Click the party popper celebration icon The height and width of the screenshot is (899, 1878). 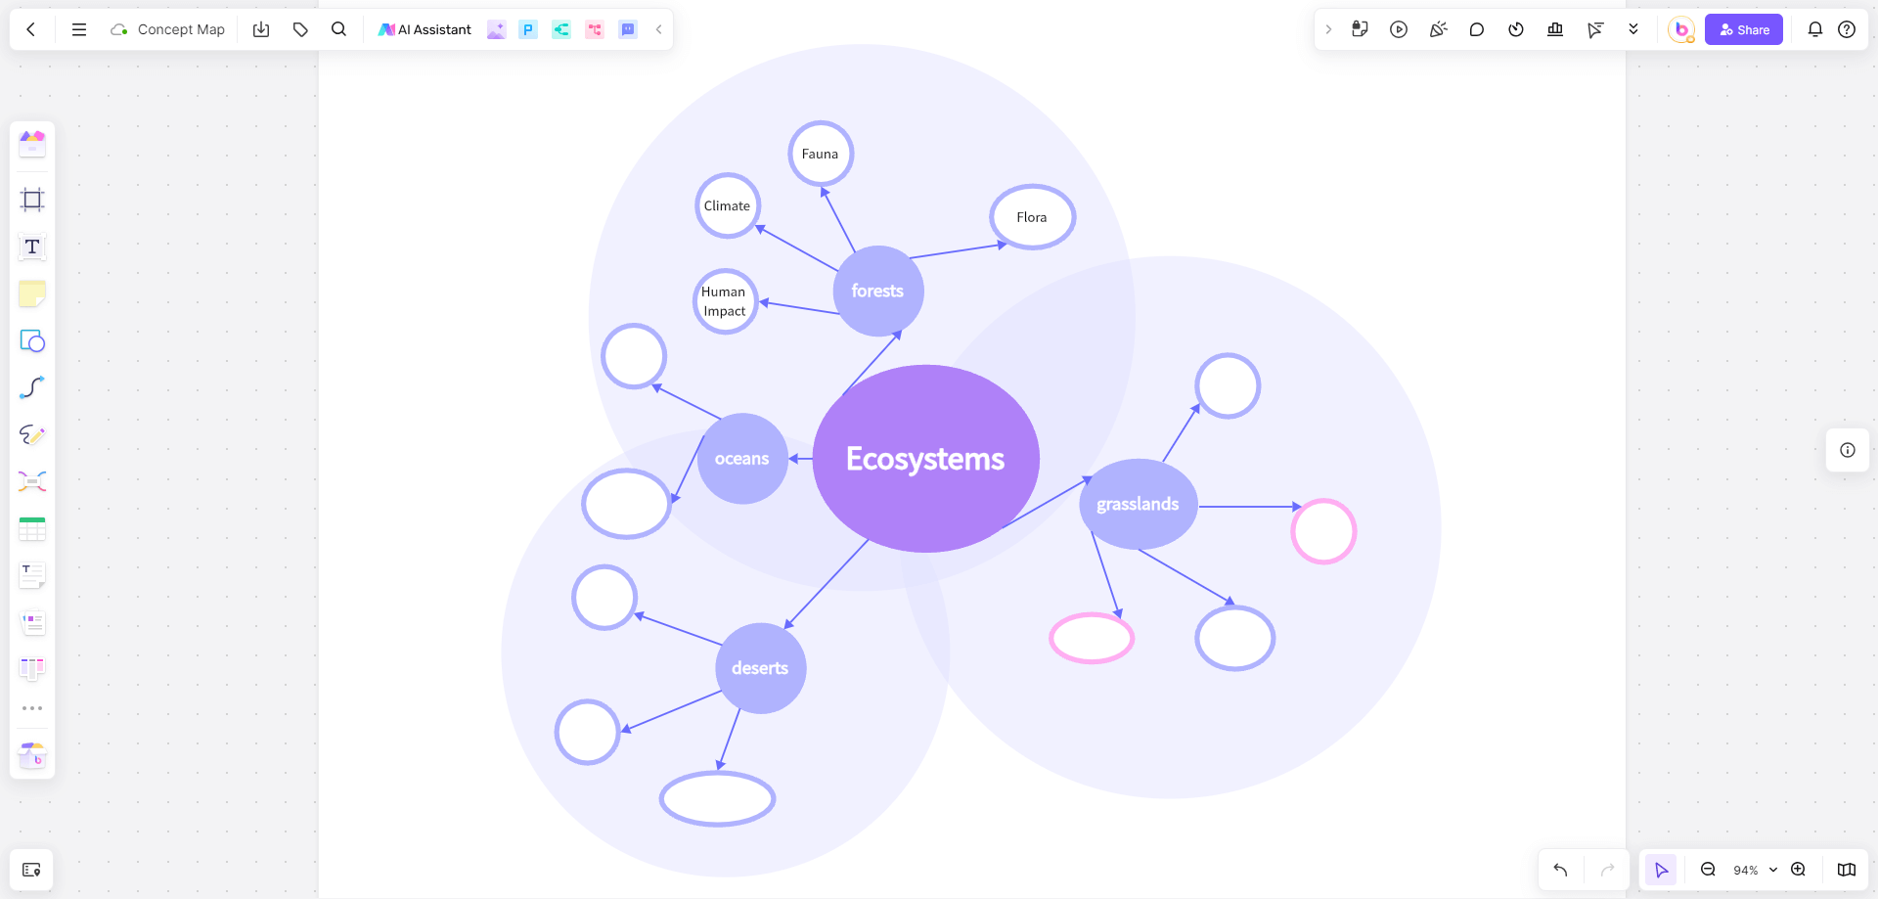pos(1438,29)
